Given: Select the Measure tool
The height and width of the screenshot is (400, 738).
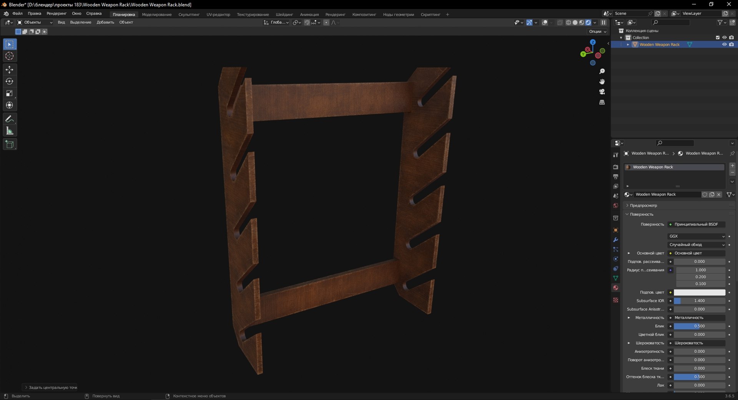Looking at the screenshot, I should coord(10,131).
